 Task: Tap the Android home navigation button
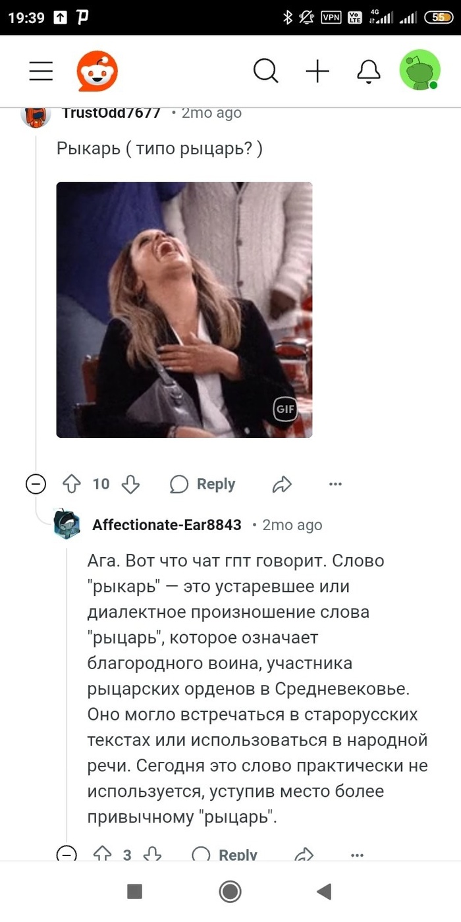pos(230,892)
